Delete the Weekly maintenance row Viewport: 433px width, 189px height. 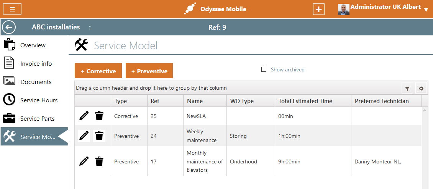click(99, 136)
